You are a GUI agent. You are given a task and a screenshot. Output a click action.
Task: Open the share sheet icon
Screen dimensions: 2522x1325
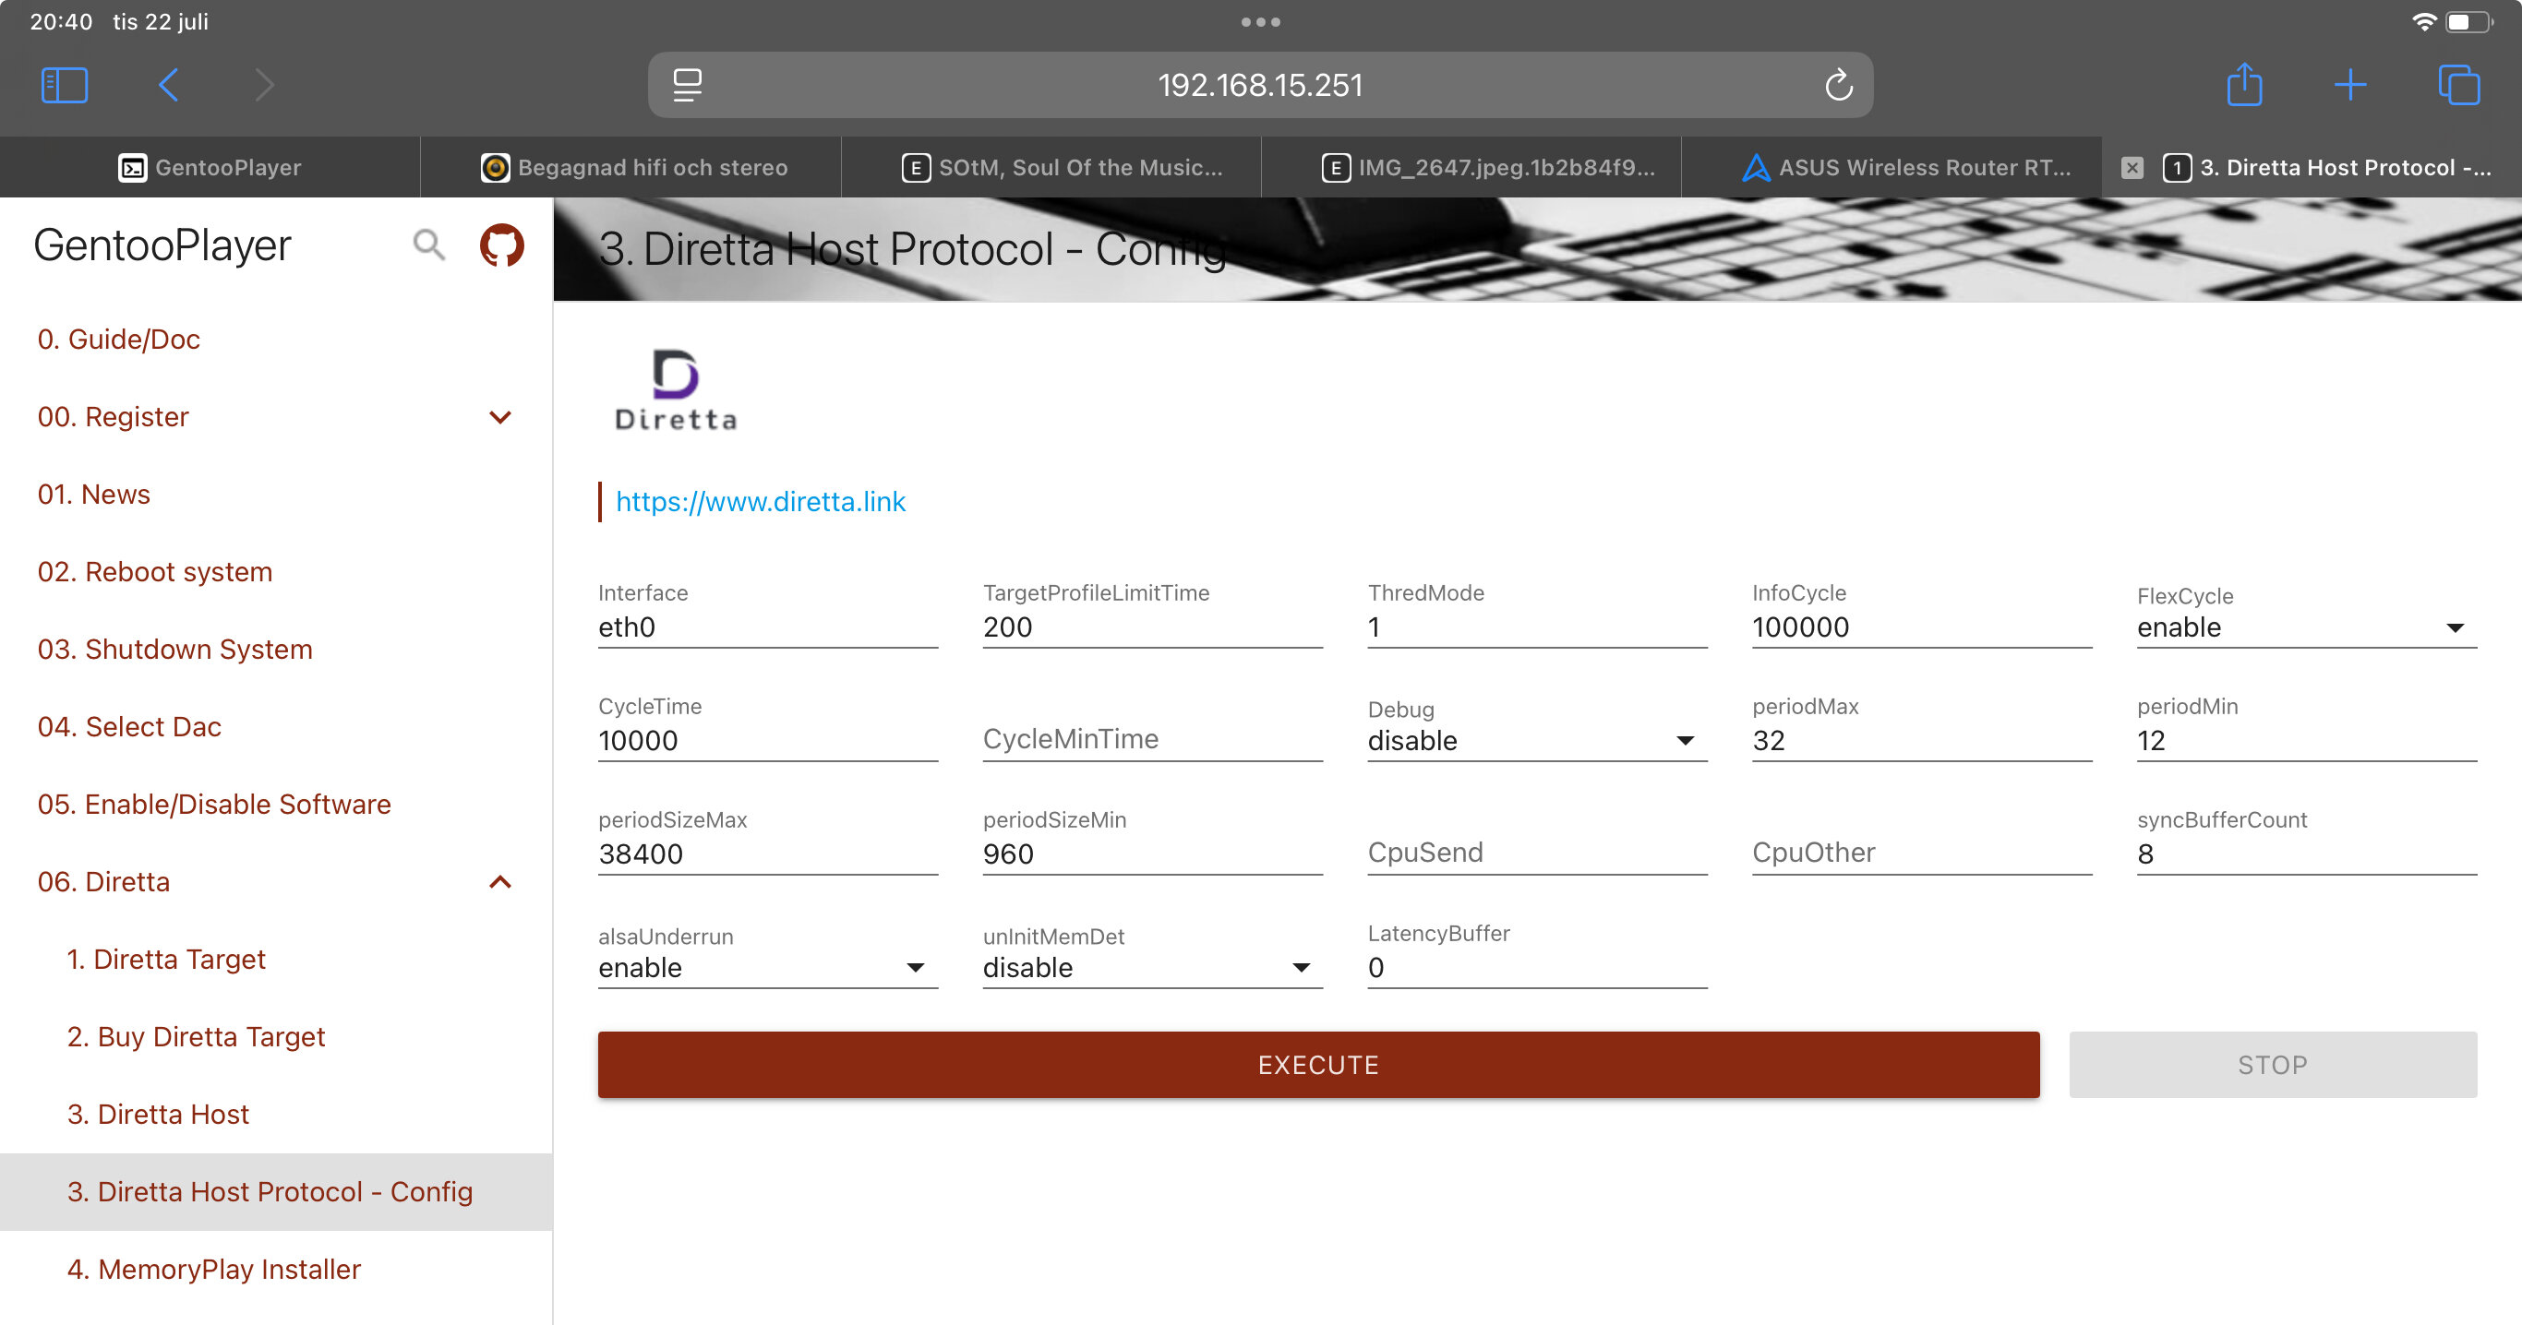click(2244, 85)
